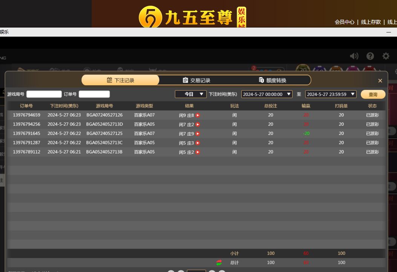Screen dimensions: 397x272
Task: Play result video for order 13976789112
Action: pyautogui.click(x=198, y=152)
